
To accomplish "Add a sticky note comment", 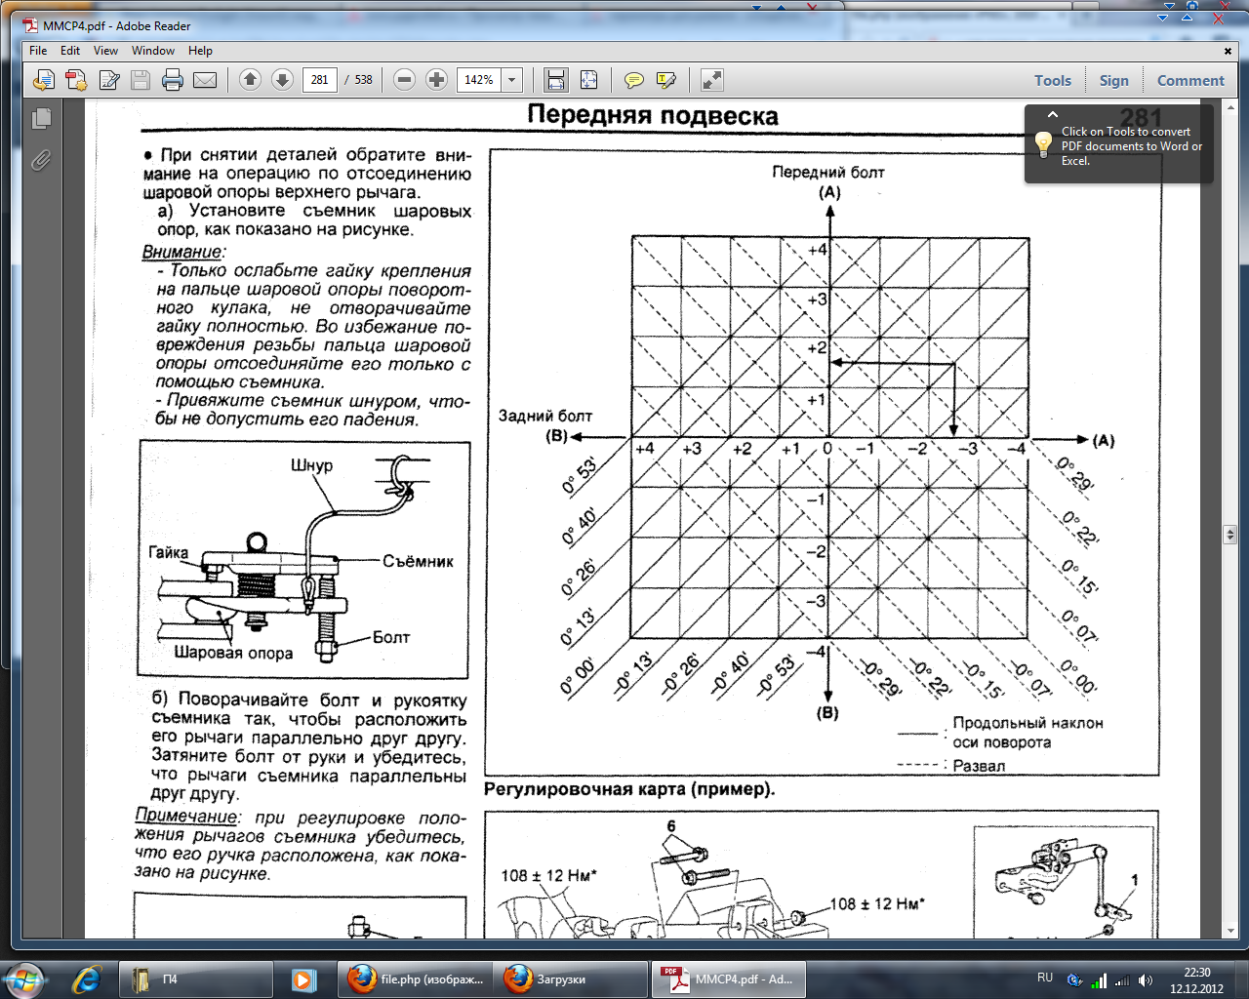I will point(634,80).
